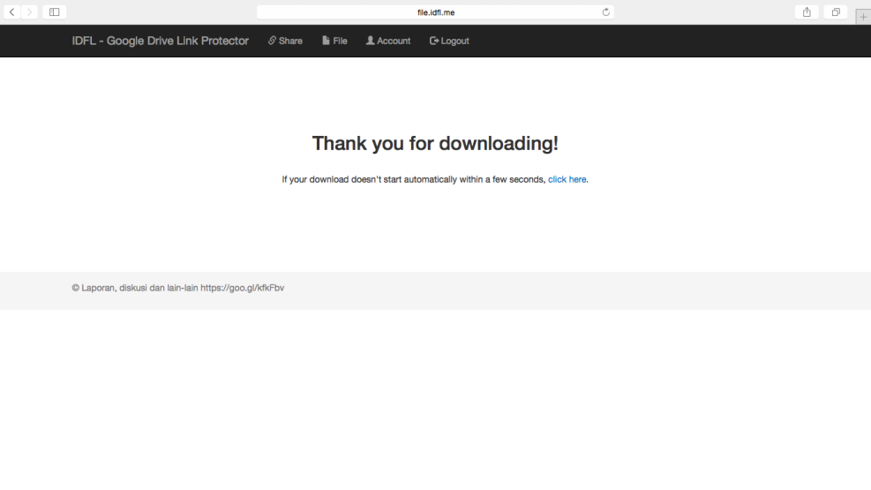Open the File menu item
871x490 pixels.
tap(334, 41)
